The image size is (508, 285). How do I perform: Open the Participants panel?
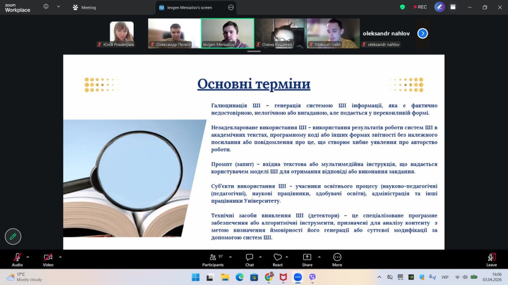click(x=213, y=260)
